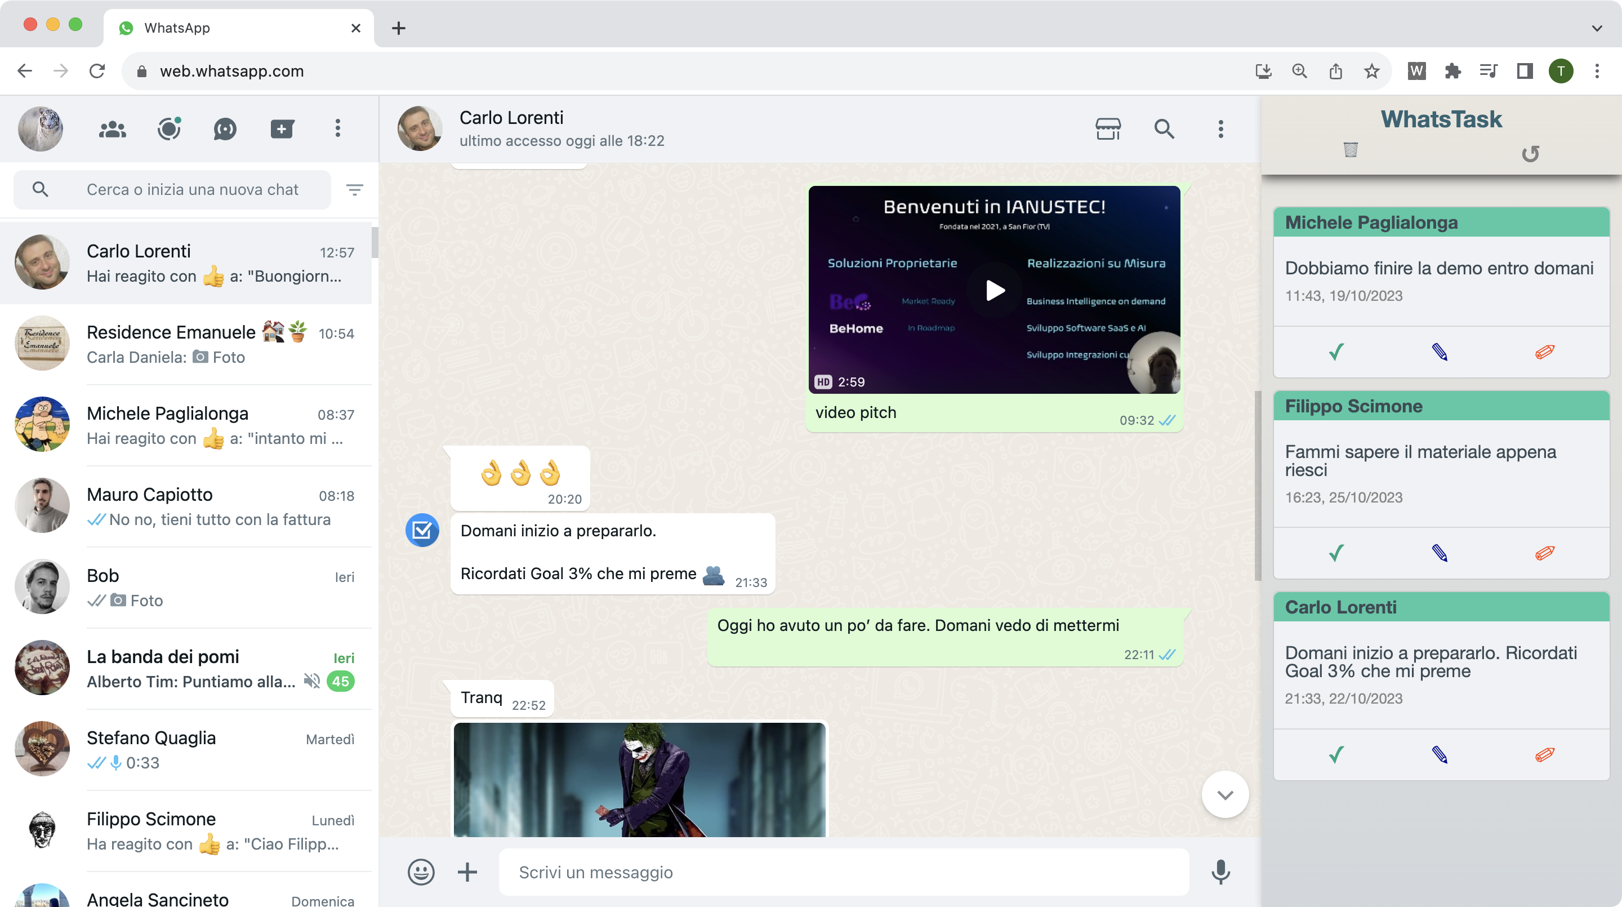Open the Joker image in the chat

(639, 780)
